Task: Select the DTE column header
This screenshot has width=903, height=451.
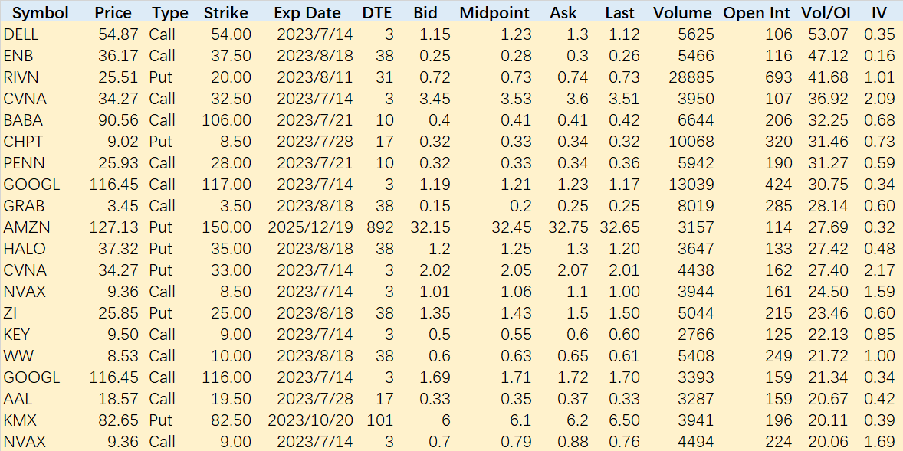Action: coord(376,13)
